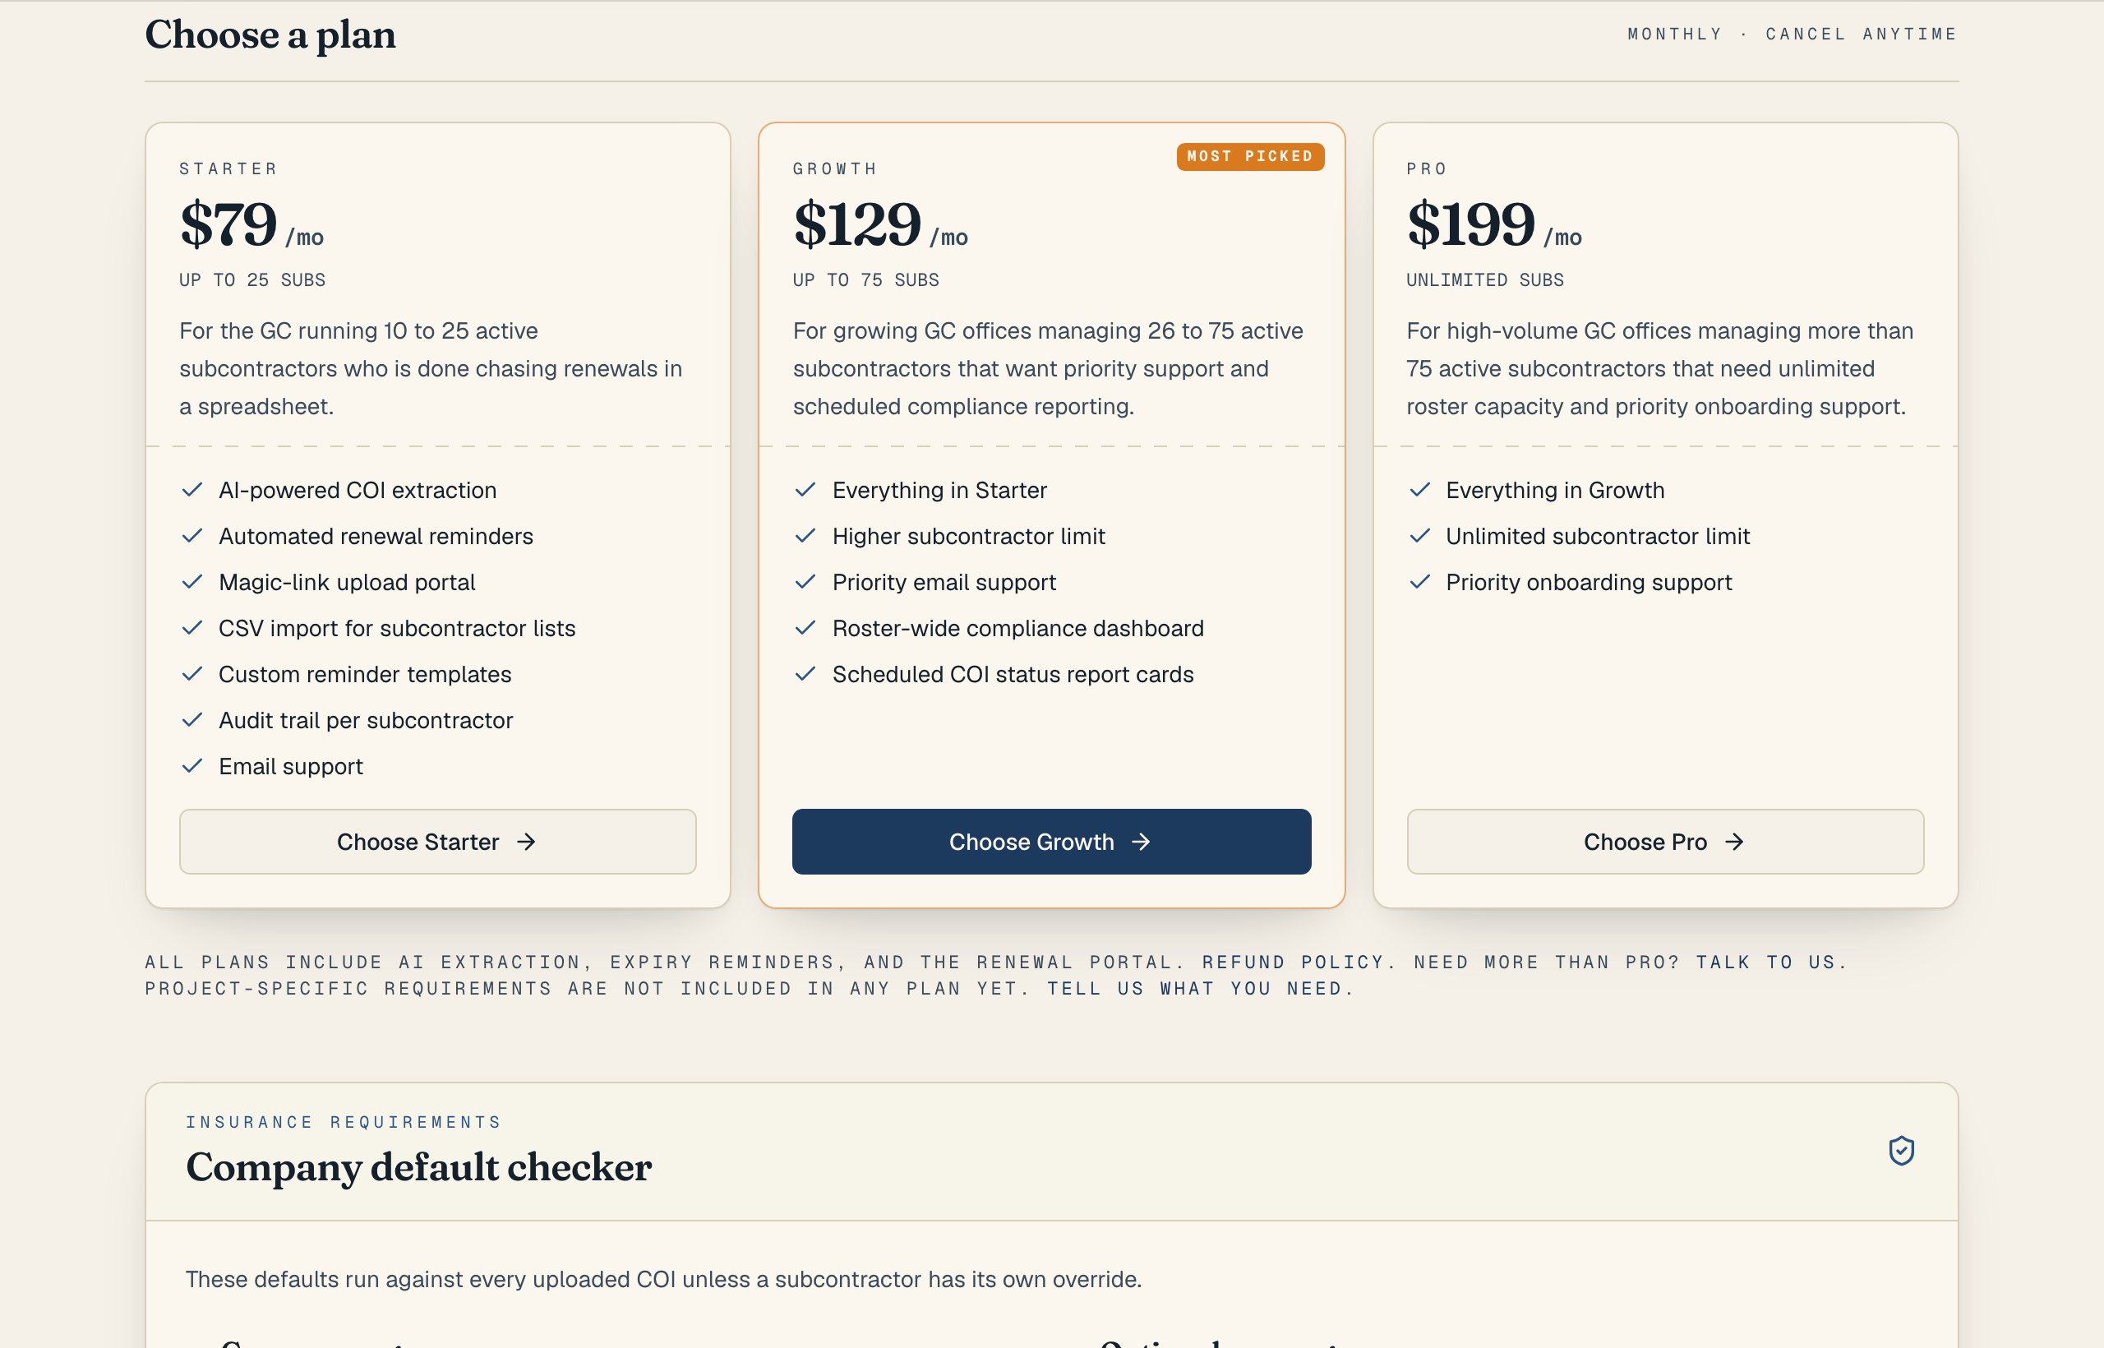
Task: Click checkmark beside Scheduled COI status report cards
Action: (805, 674)
